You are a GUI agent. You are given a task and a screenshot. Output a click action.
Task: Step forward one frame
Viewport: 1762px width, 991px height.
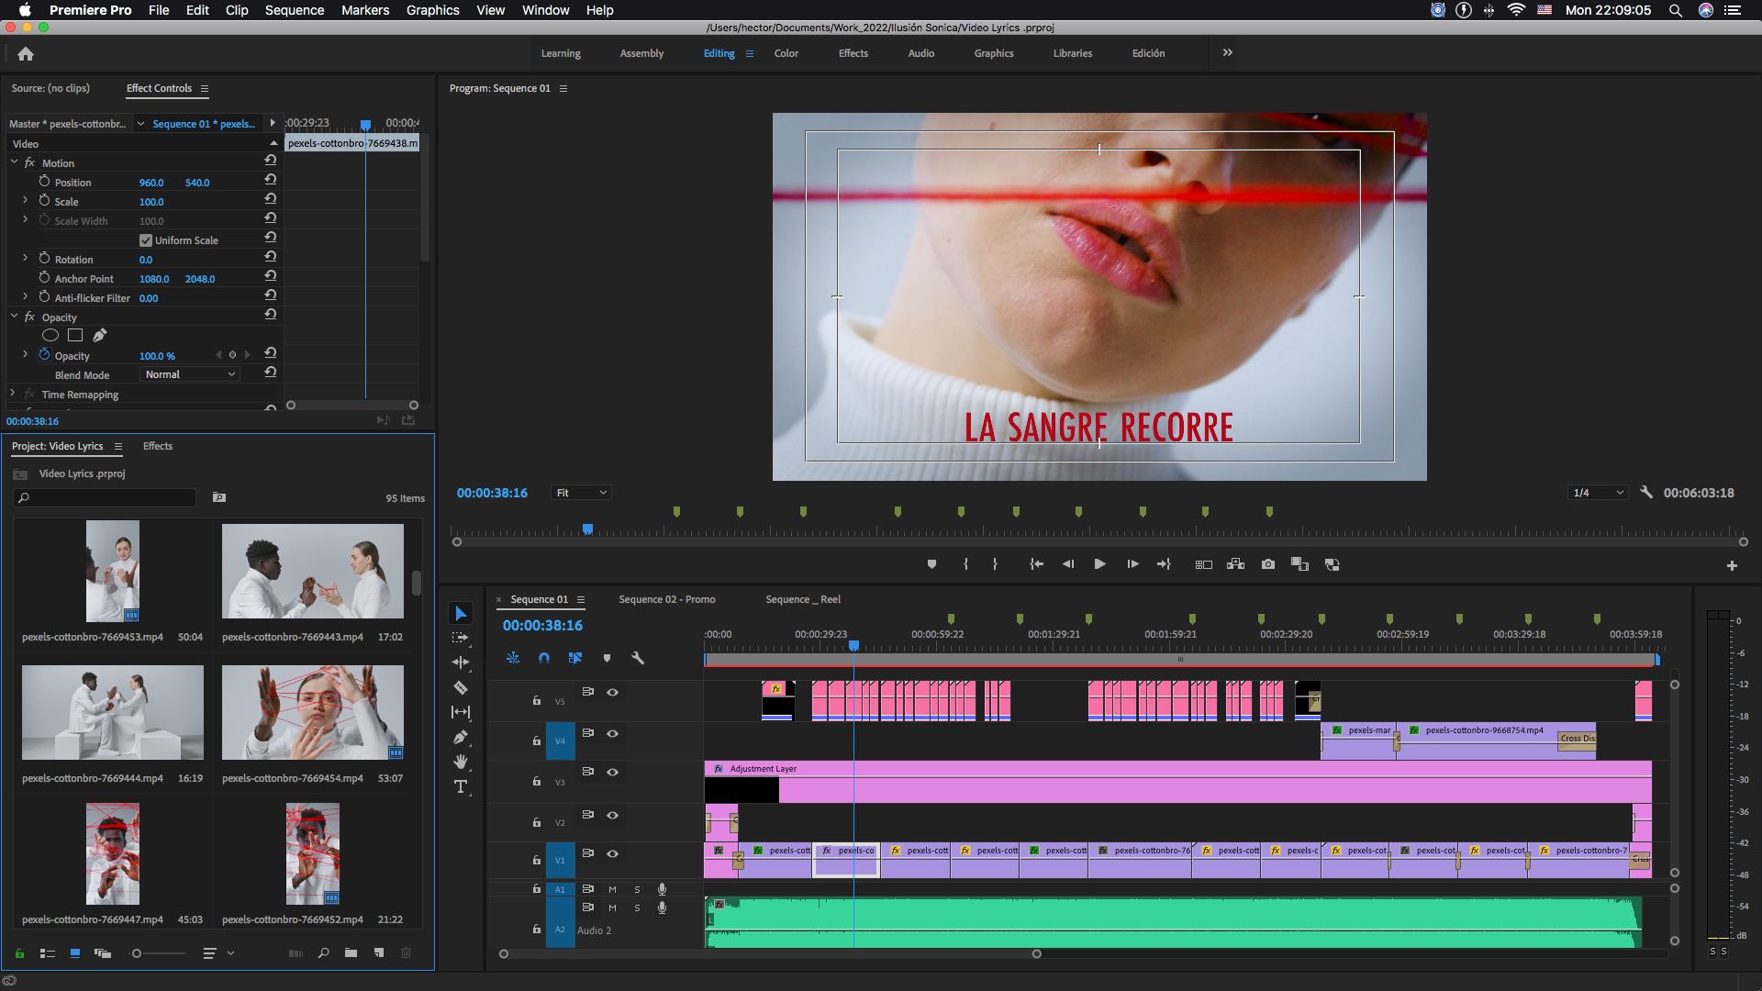[x=1132, y=564]
